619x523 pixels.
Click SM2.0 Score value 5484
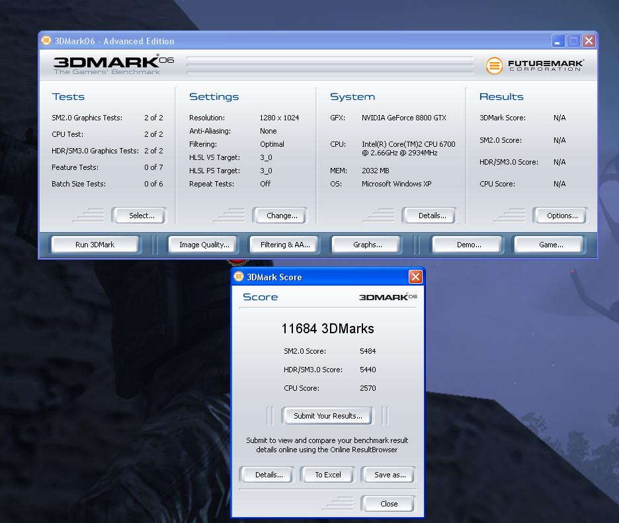click(x=368, y=351)
